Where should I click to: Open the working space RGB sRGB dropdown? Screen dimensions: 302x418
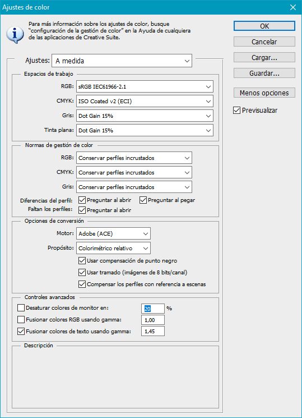click(145, 86)
